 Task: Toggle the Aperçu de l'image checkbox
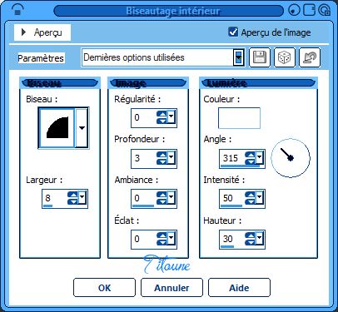(x=233, y=32)
